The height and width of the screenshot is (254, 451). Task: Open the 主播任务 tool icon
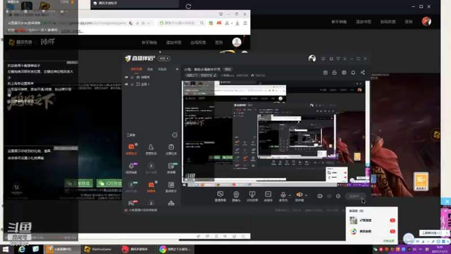(171, 149)
